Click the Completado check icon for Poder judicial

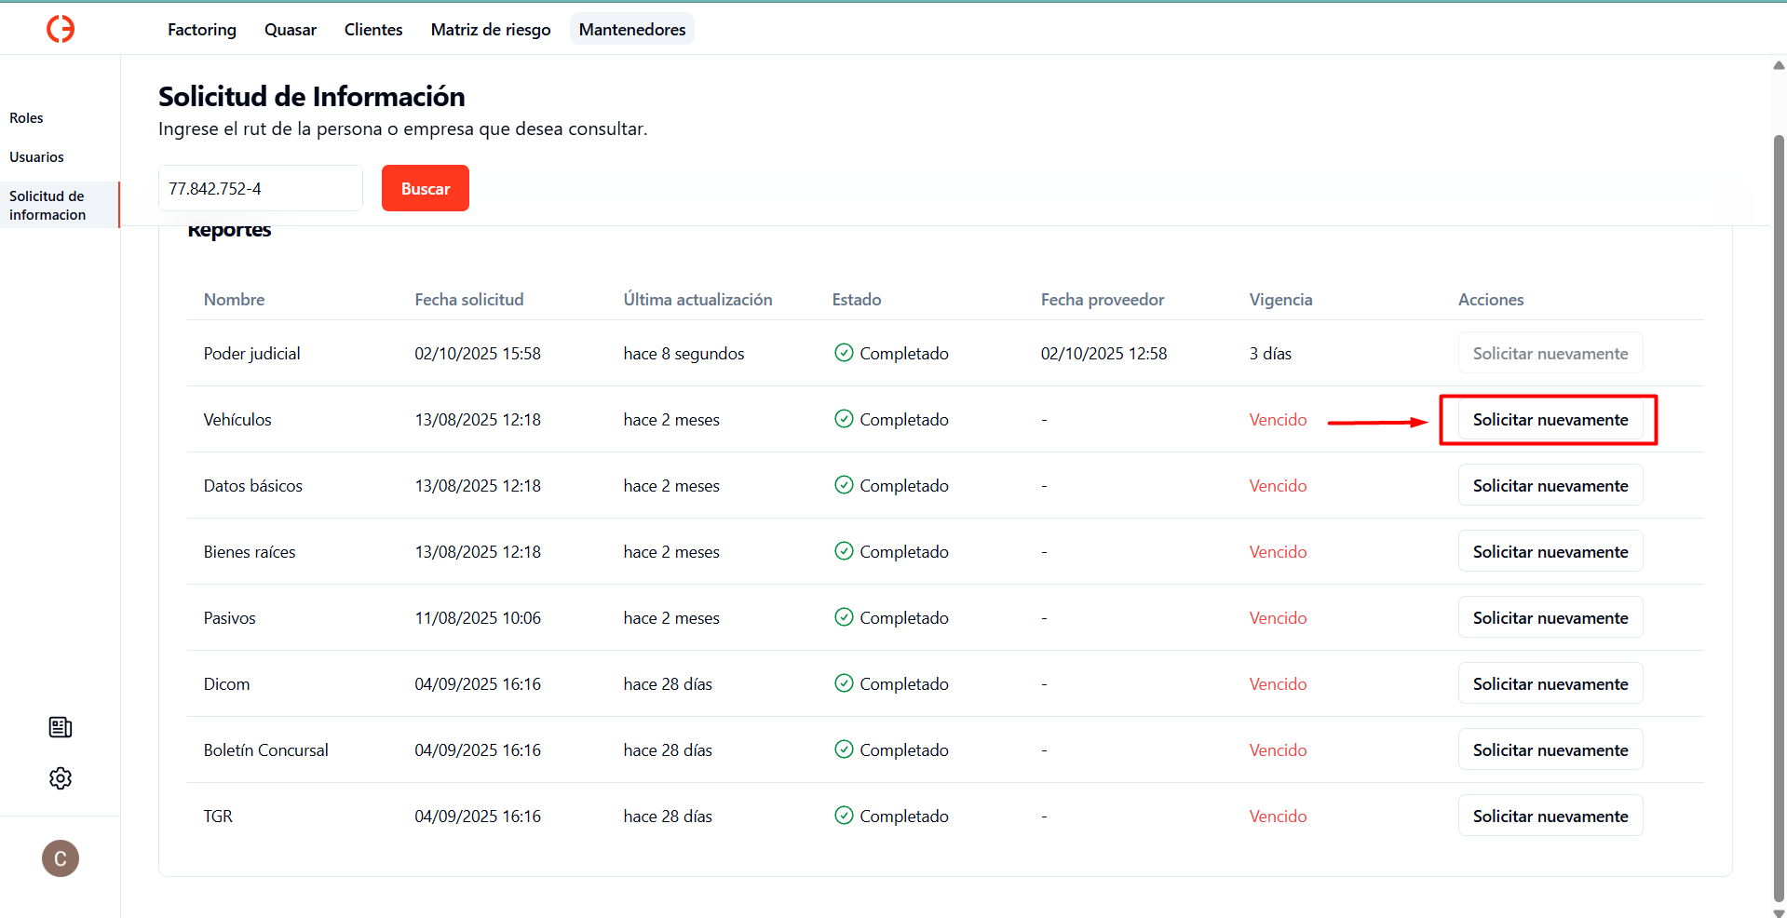pyautogui.click(x=844, y=353)
